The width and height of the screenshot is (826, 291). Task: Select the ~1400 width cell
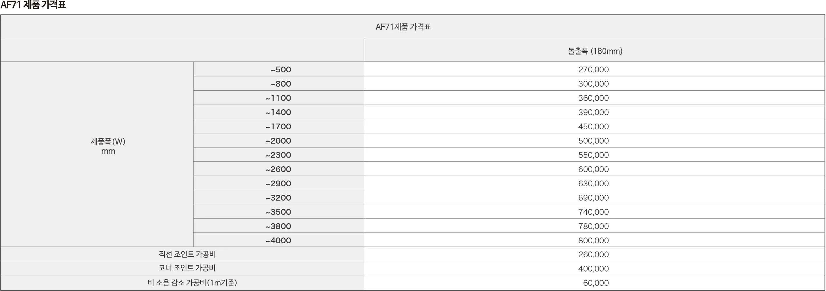point(278,113)
